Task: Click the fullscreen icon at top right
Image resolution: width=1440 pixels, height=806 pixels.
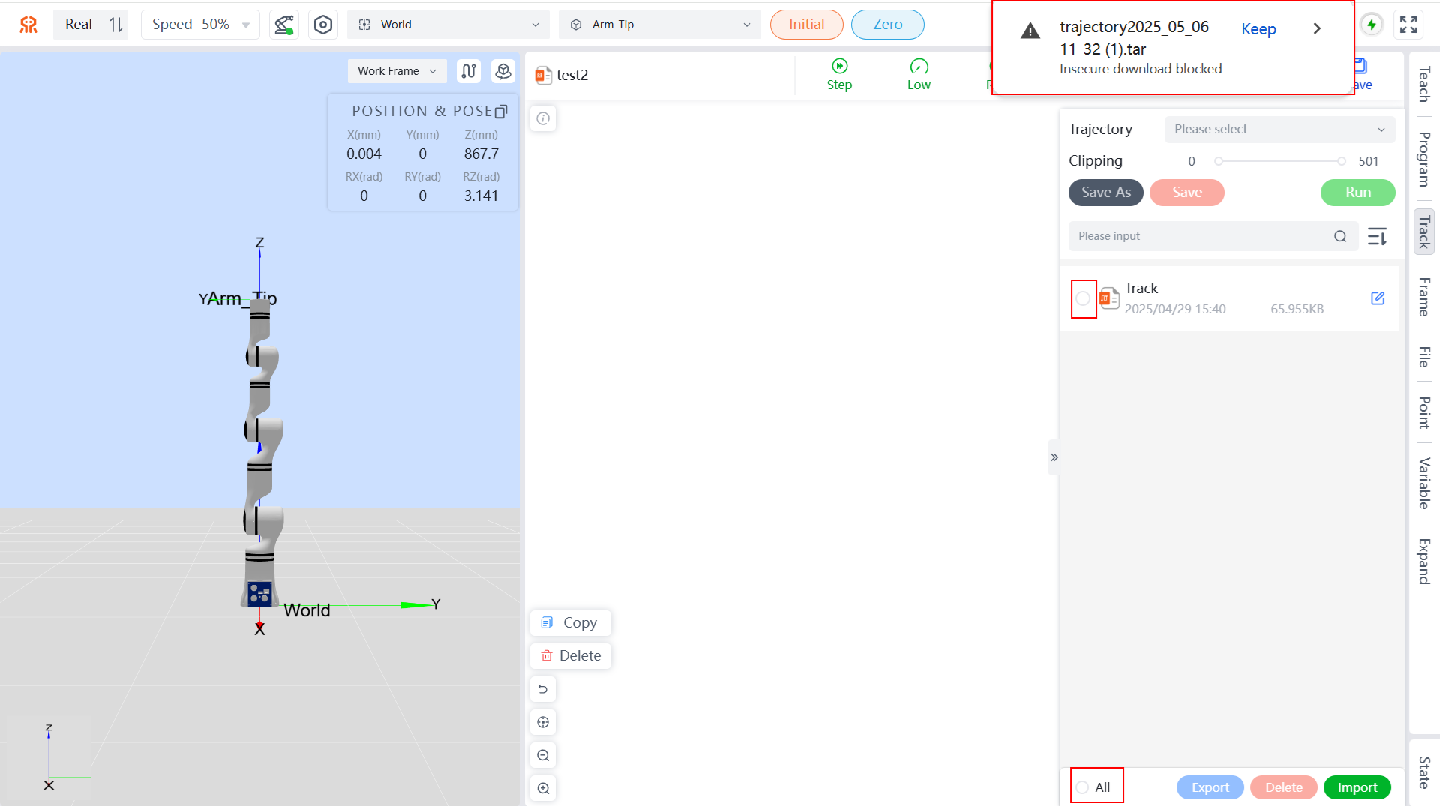Action: click(1408, 25)
